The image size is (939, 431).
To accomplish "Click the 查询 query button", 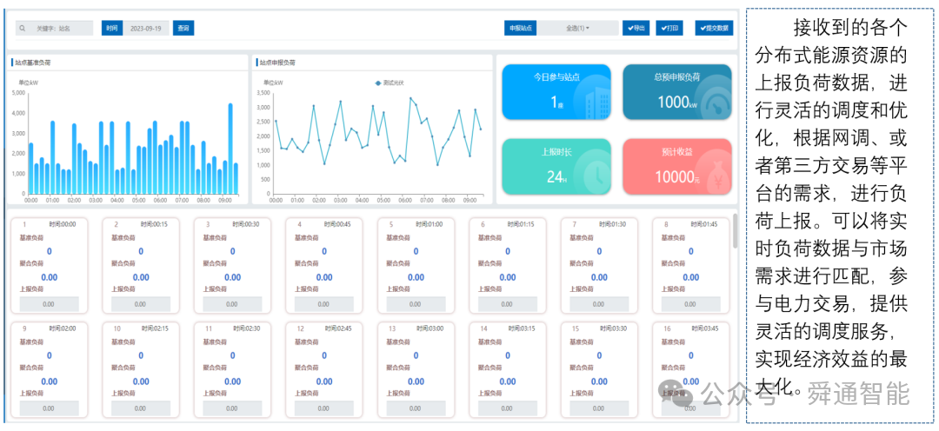I will click(x=183, y=28).
